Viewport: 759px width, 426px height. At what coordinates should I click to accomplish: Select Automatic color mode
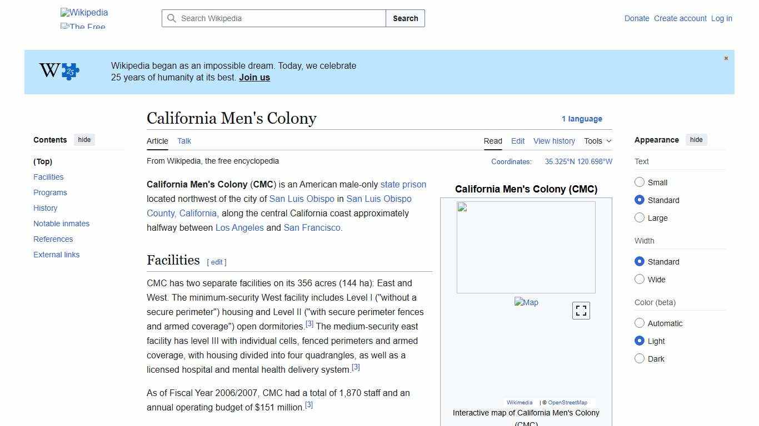pyautogui.click(x=640, y=323)
